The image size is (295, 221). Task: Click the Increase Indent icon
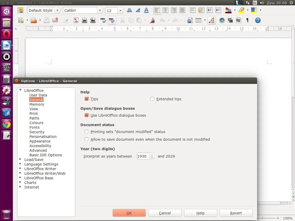click(218, 10)
